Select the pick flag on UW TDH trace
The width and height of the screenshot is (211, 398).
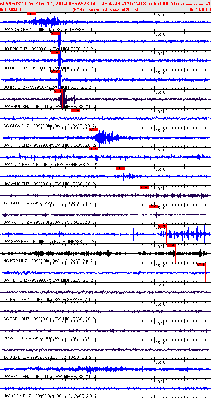pyautogui.click(x=201, y=264)
